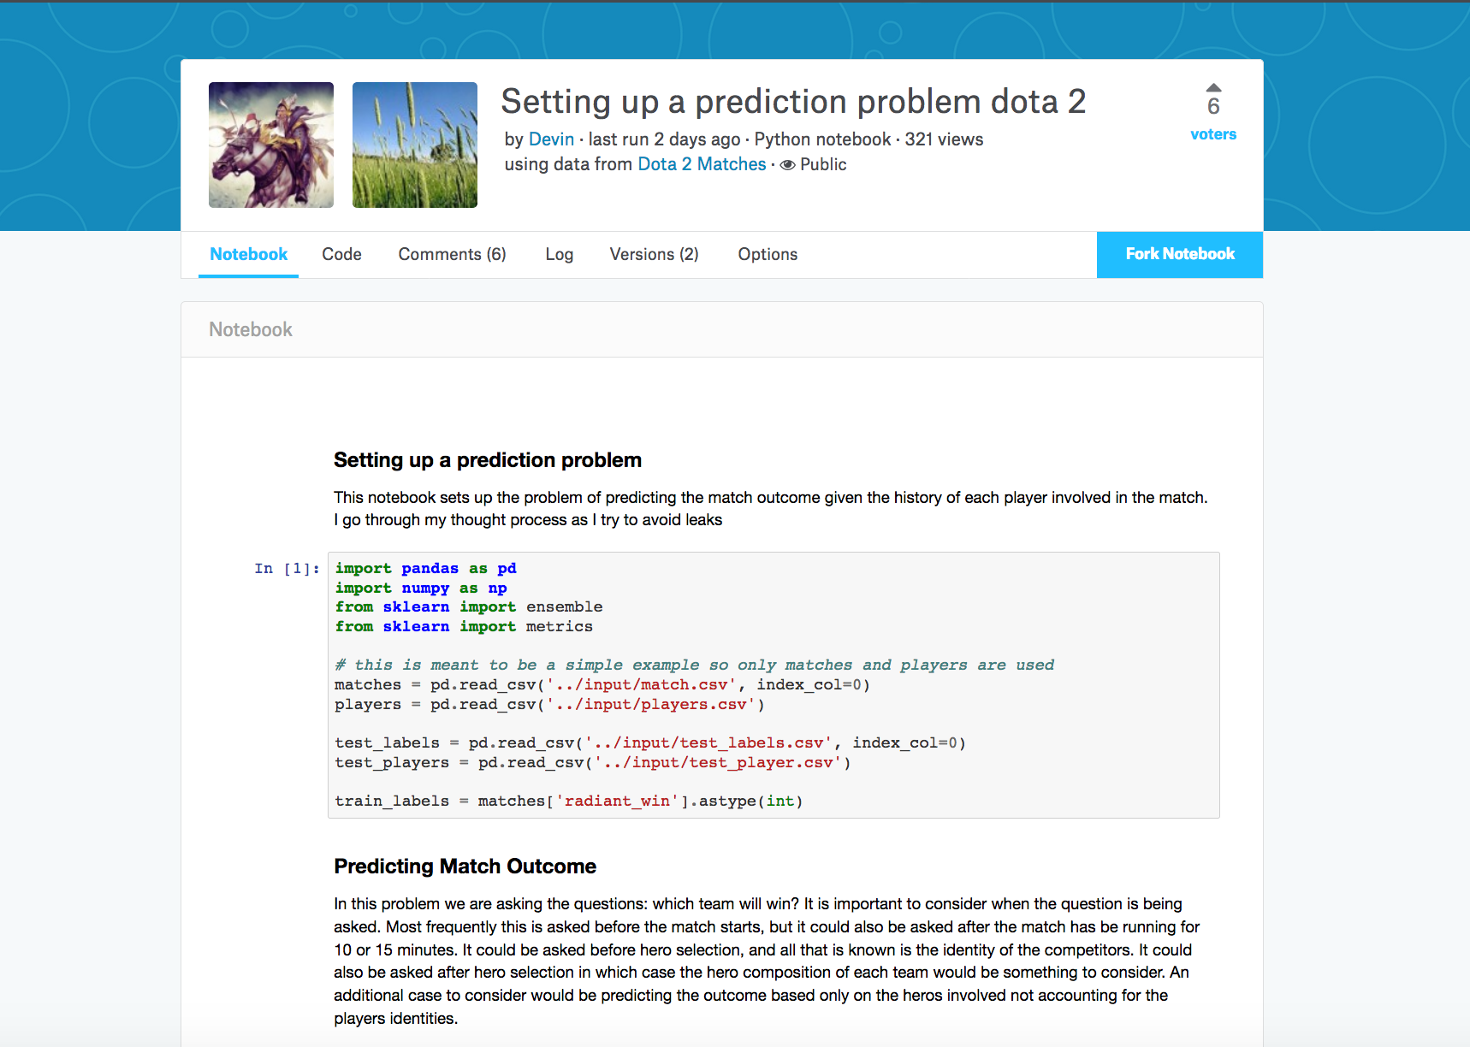Open the author's avatar image
This screenshot has width=1470, height=1047.
(x=271, y=145)
